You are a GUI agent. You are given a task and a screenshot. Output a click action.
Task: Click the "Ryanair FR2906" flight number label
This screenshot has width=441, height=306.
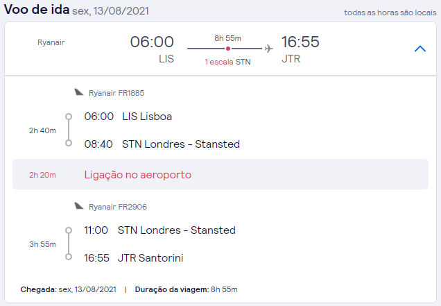pos(118,207)
